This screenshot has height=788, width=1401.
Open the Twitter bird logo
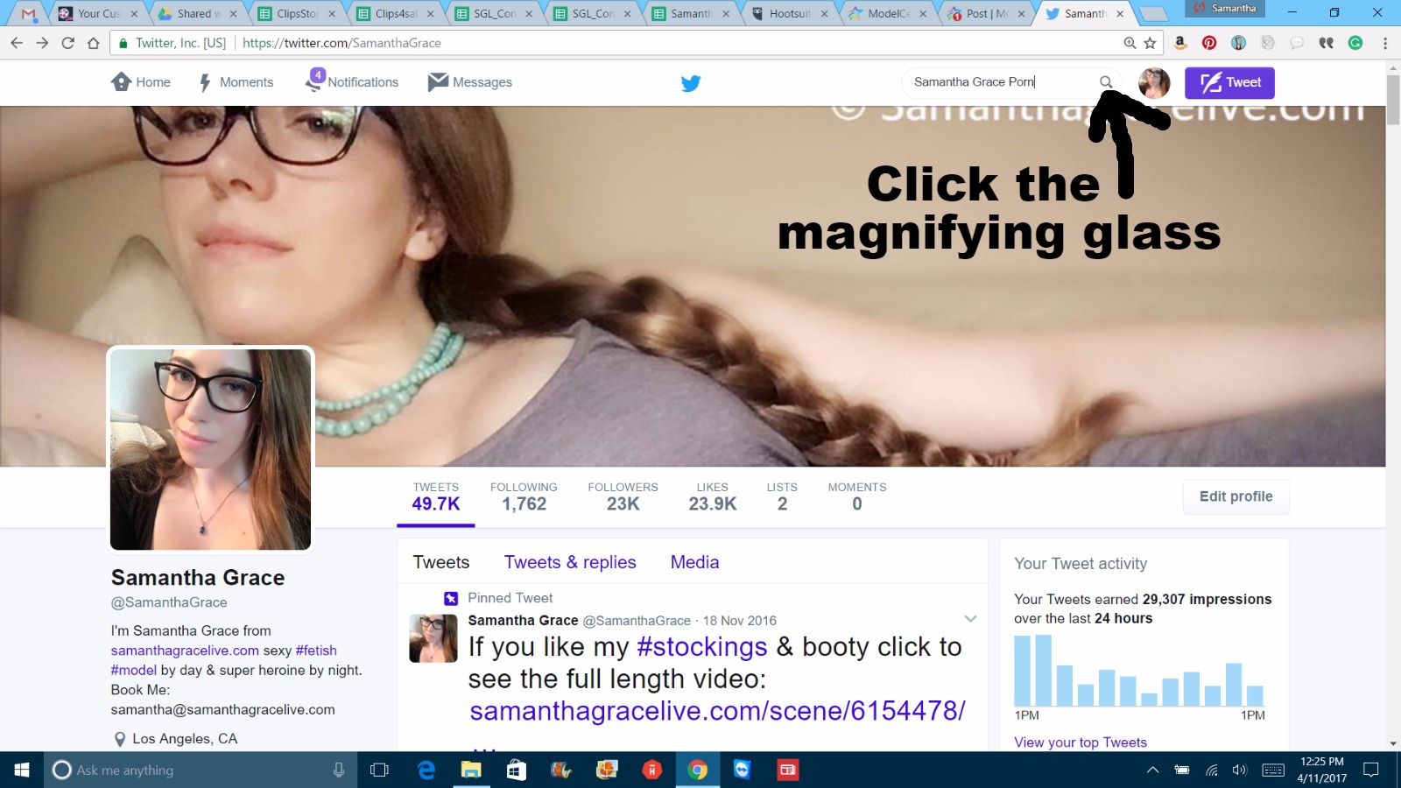tap(691, 83)
